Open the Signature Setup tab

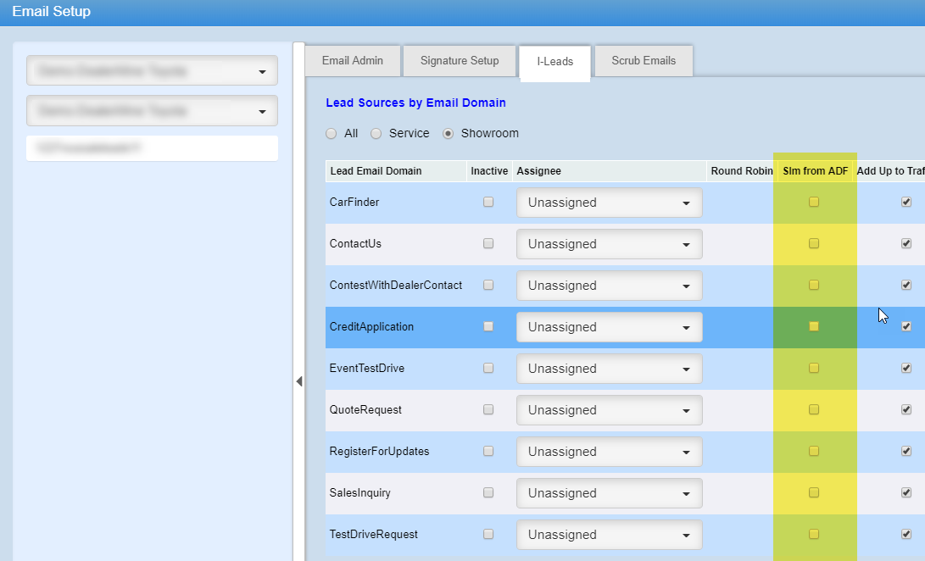[x=460, y=61]
